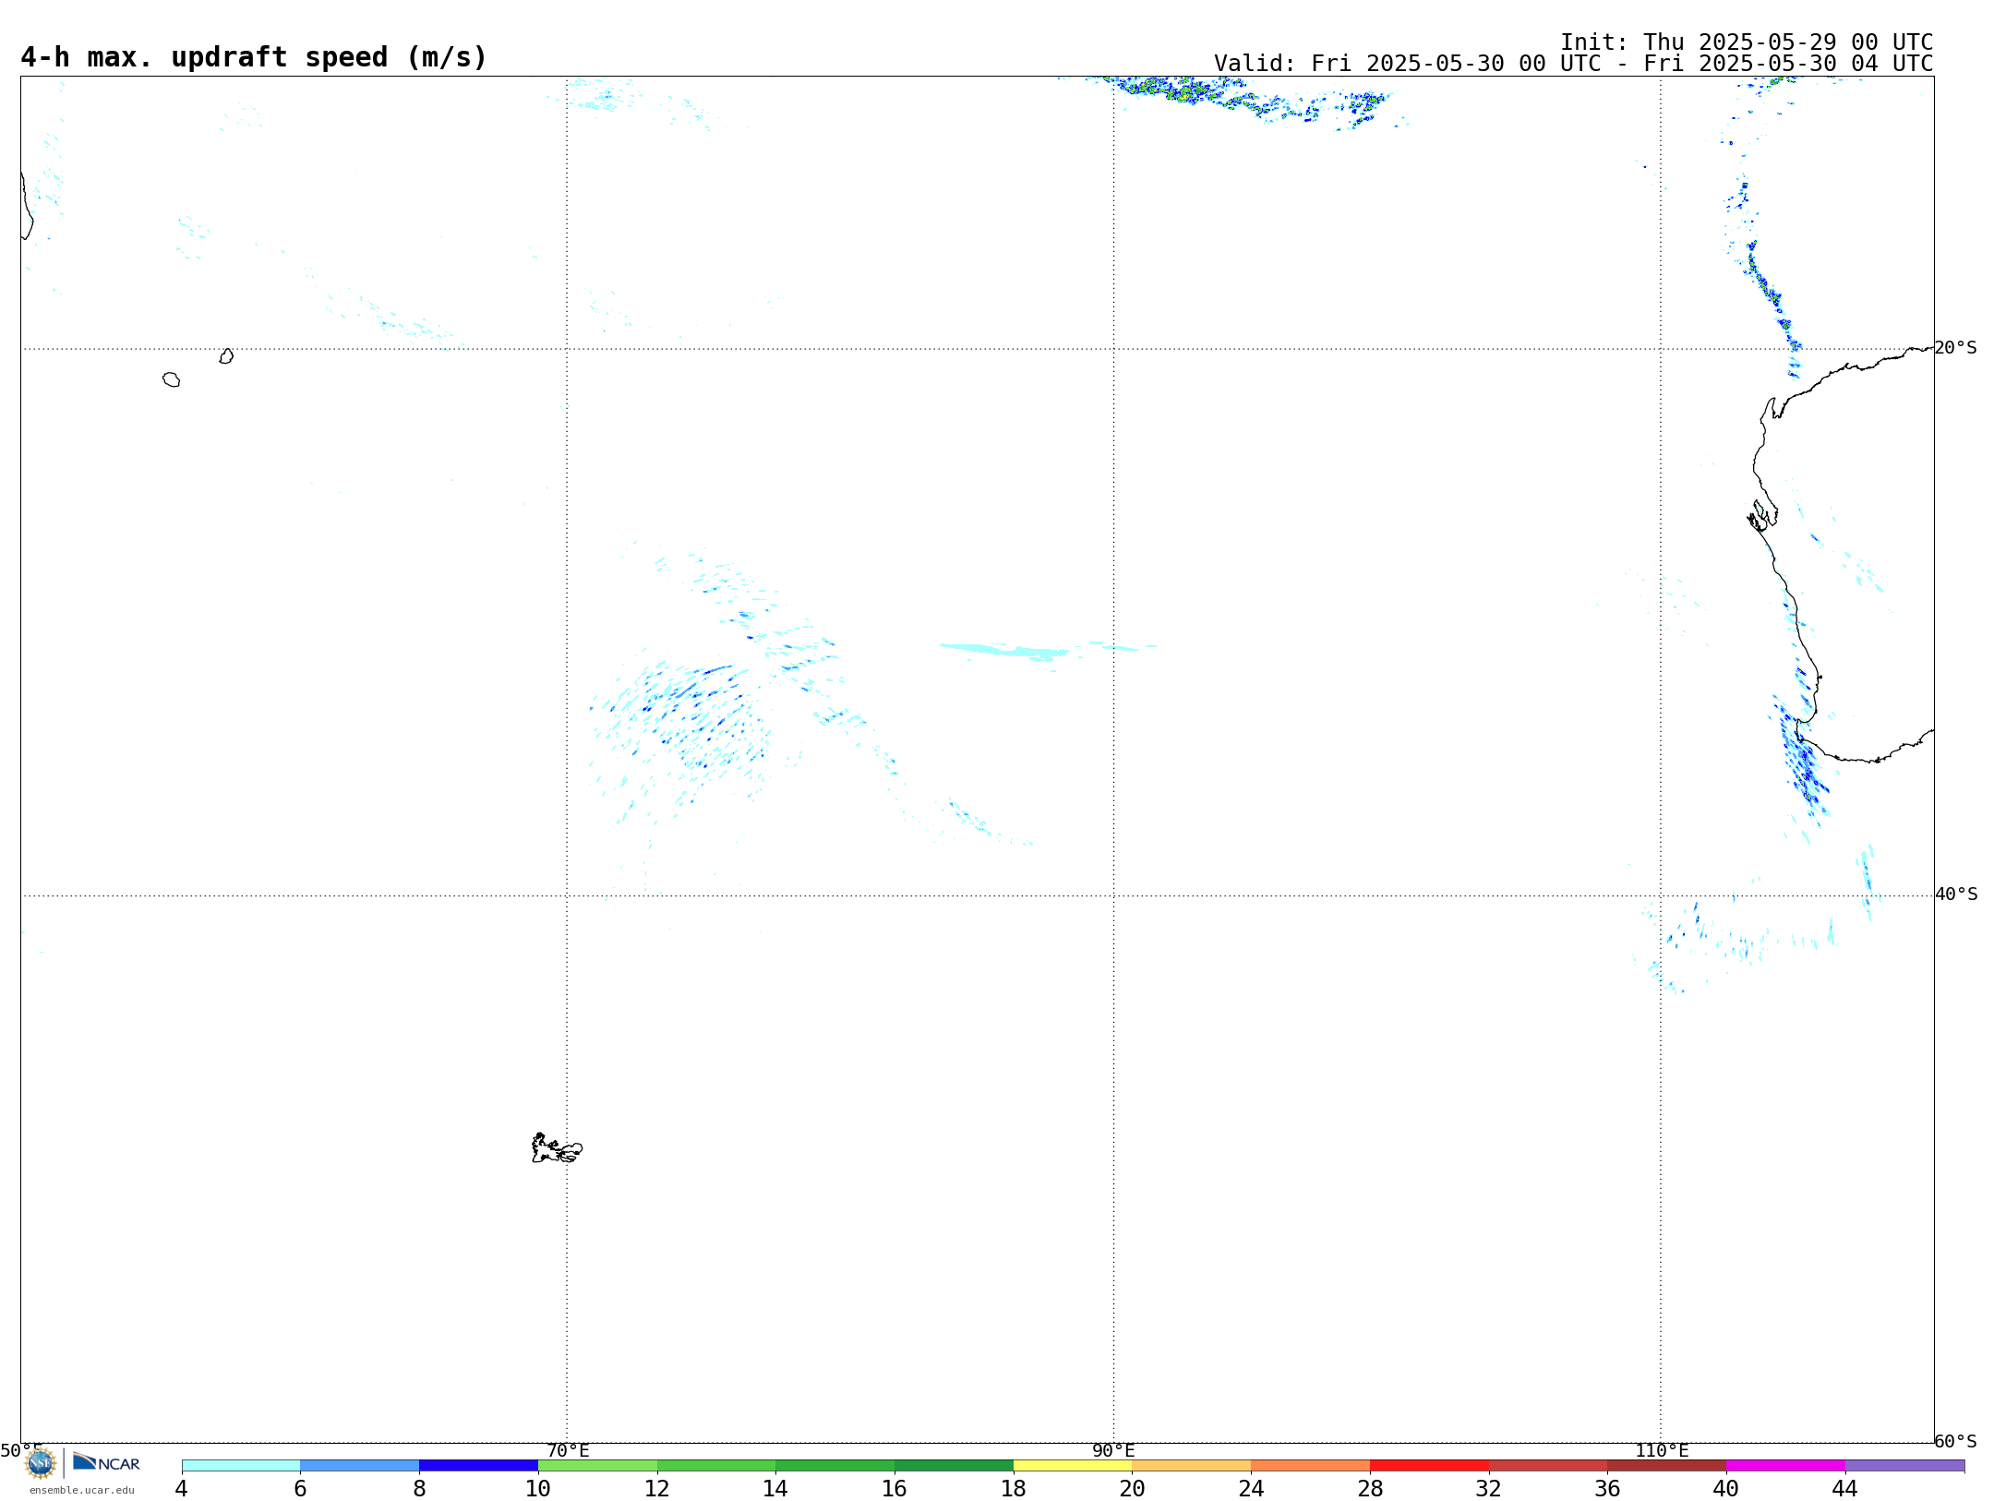Click the large cyan updraft streak near 90°E
1994x1501 pixels.
click(1006, 651)
